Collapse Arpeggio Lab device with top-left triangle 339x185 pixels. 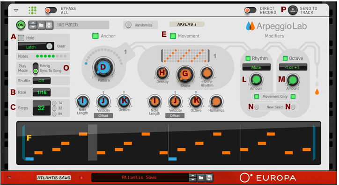[16, 10]
